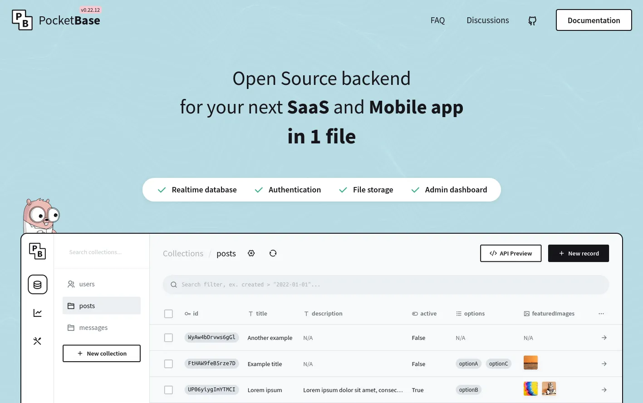643x403 pixels.
Task: Click the columns toggle three-dots icon
Action: (601, 314)
